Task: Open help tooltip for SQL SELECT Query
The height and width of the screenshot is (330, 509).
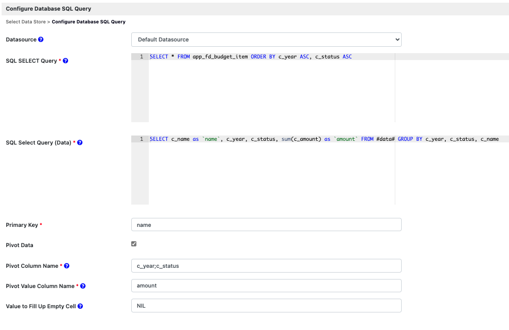Action: point(65,61)
